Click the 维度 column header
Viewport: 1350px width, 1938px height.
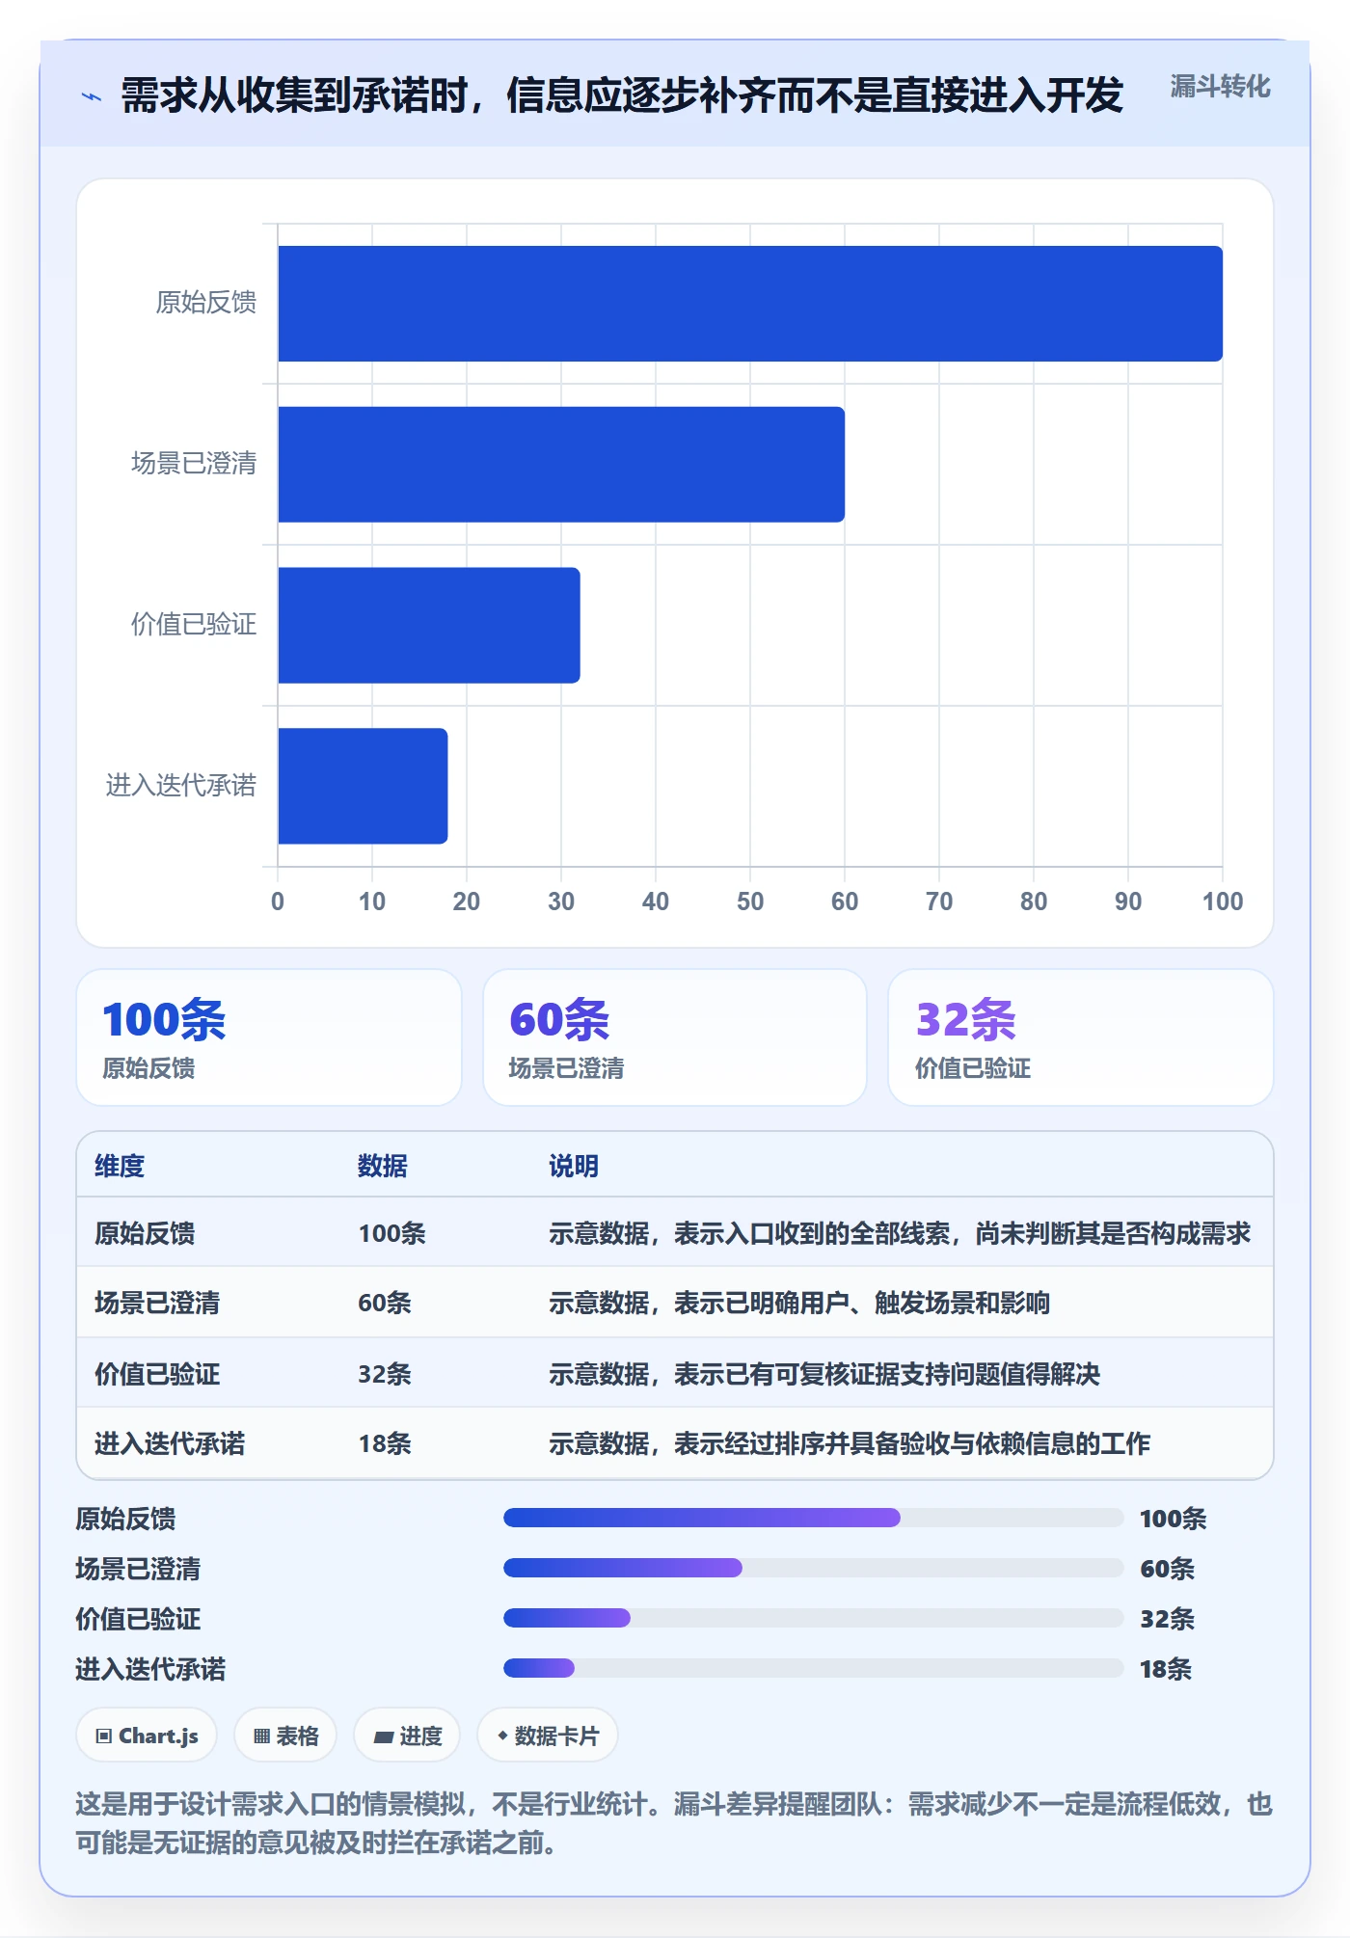coord(120,1166)
